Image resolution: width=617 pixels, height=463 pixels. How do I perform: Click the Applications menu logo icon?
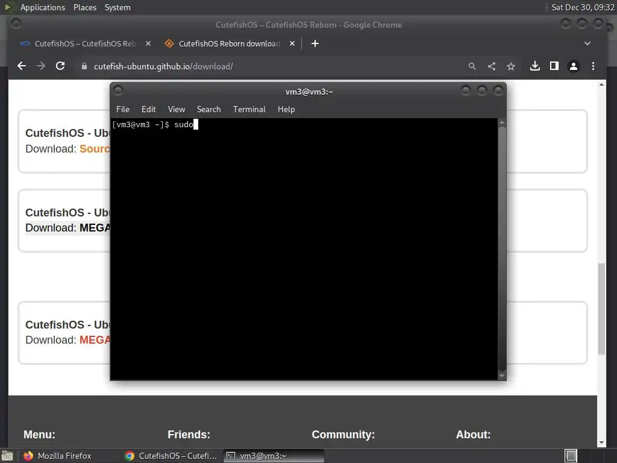(10, 7)
